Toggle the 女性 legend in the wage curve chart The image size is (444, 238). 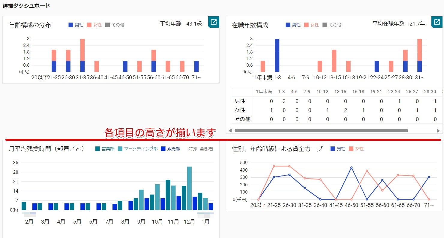click(356, 149)
